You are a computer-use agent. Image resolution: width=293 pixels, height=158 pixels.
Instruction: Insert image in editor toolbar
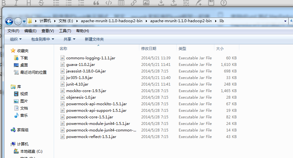click(x=146, y=3)
